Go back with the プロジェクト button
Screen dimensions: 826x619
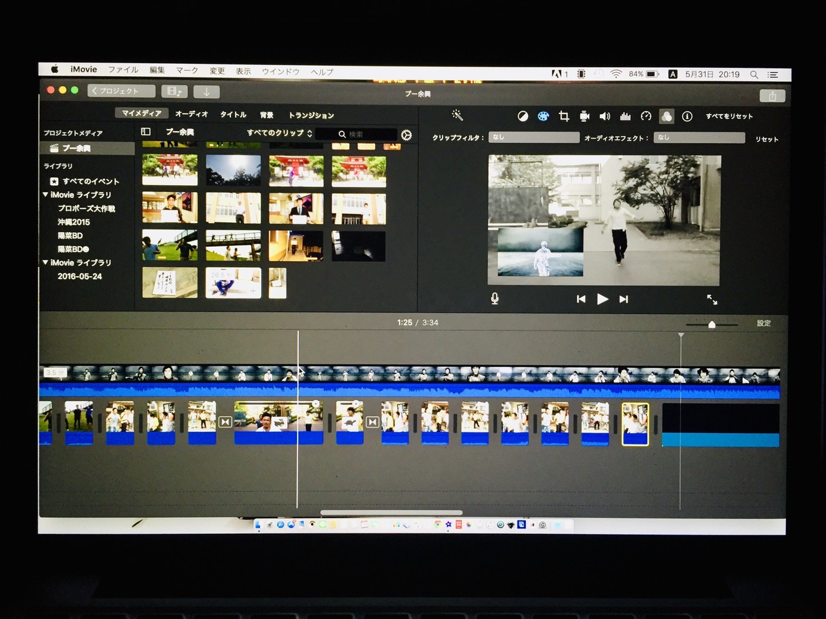point(121,91)
